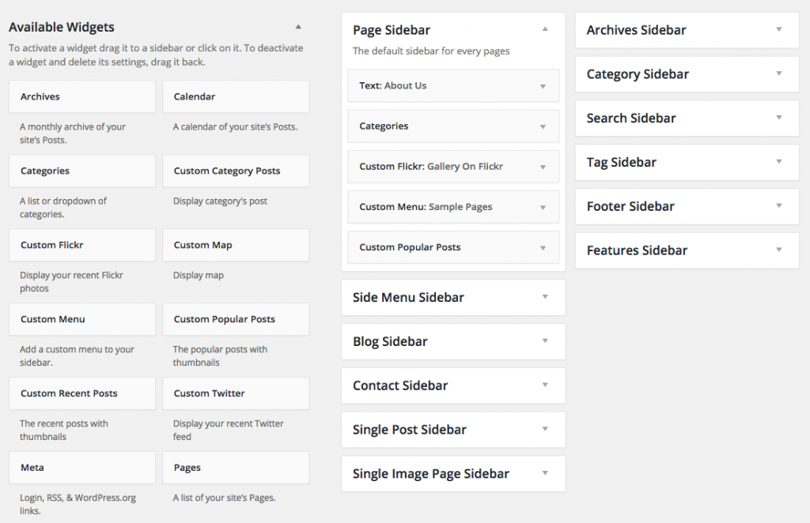The image size is (810, 523).
Task: Open the Footer Sidebar panel
Action: pos(778,206)
